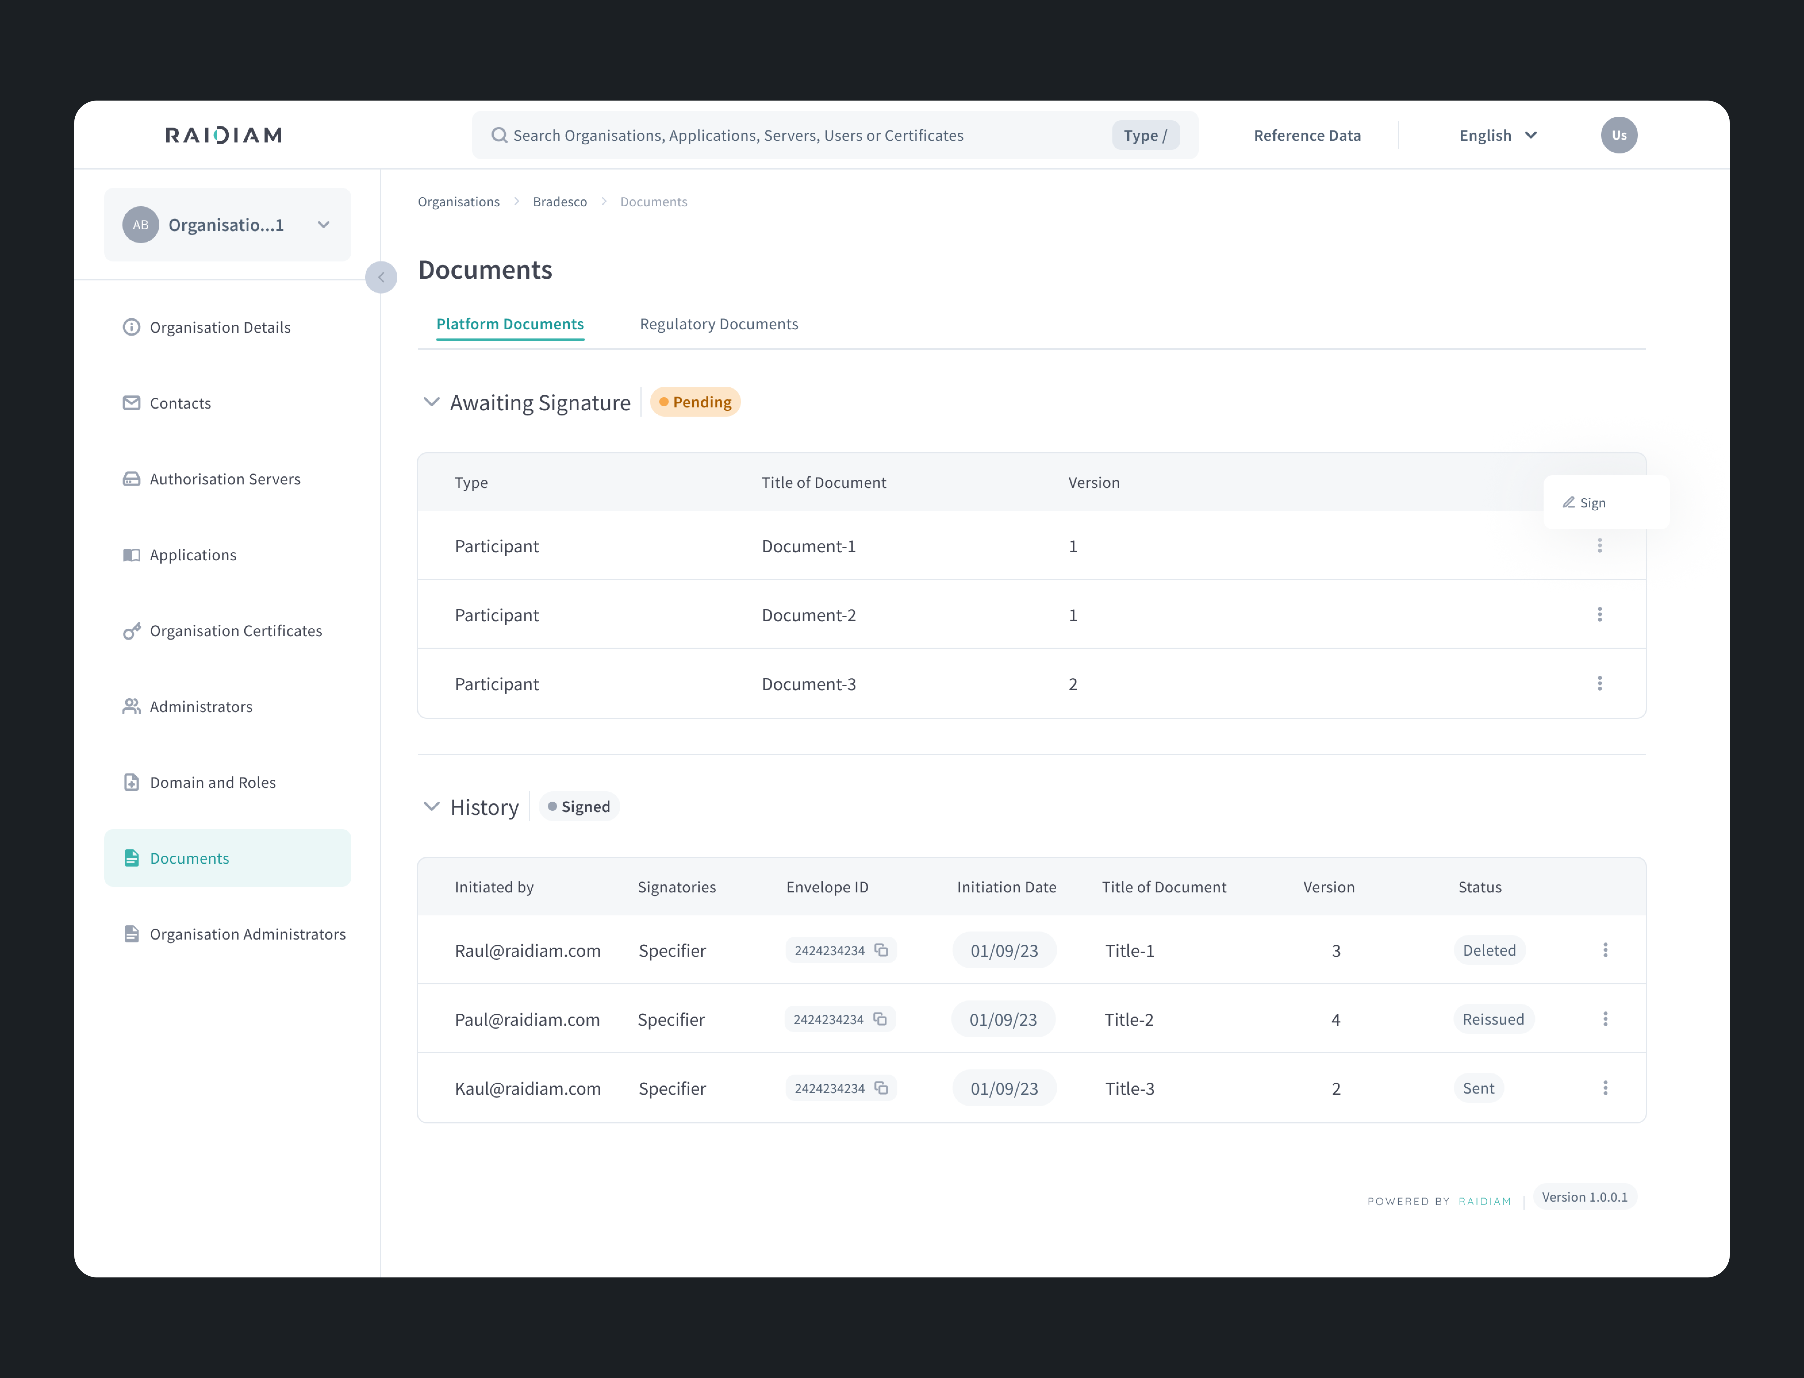Switch to the Regulatory Documents tab

(x=719, y=324)
